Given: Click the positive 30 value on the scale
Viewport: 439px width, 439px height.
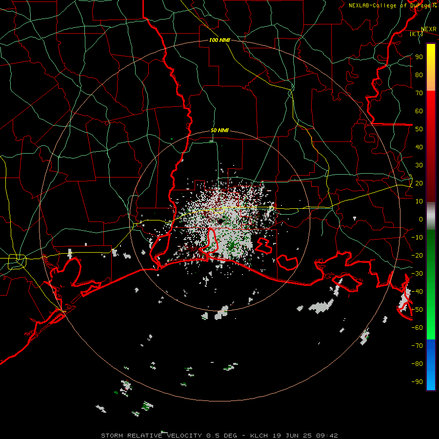Looking at the screenshot, I should point(419,165).
